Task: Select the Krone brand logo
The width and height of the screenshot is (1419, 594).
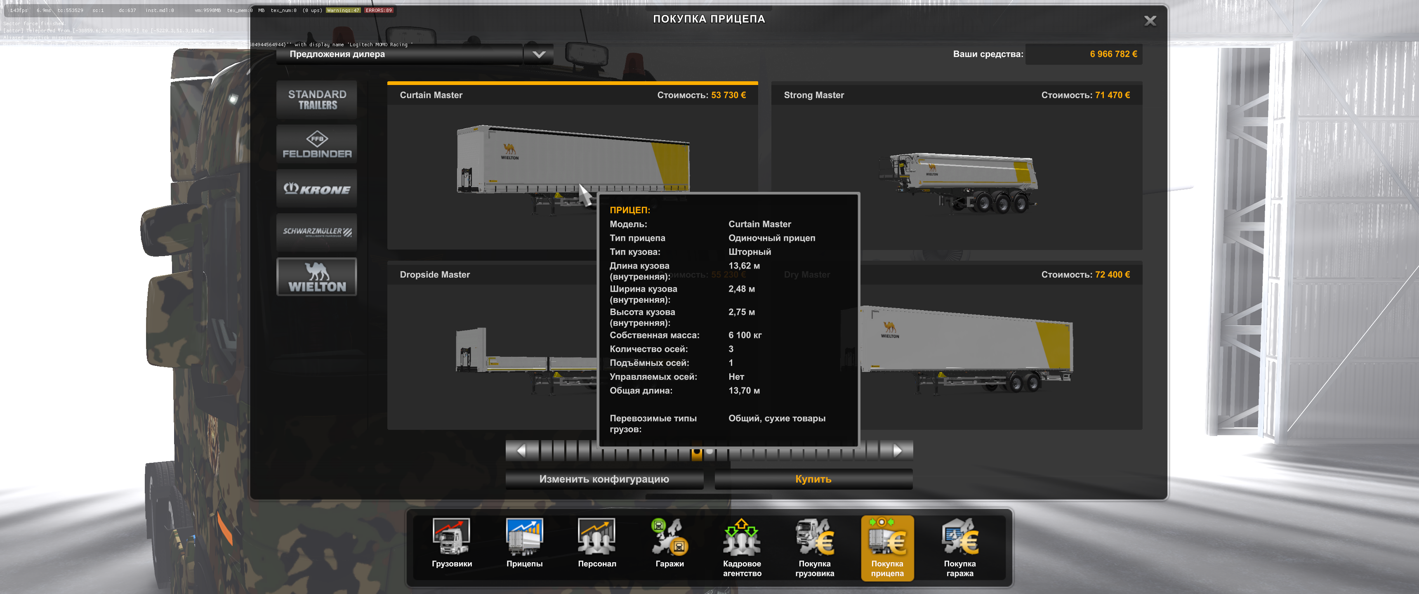Action: (317, 189)
